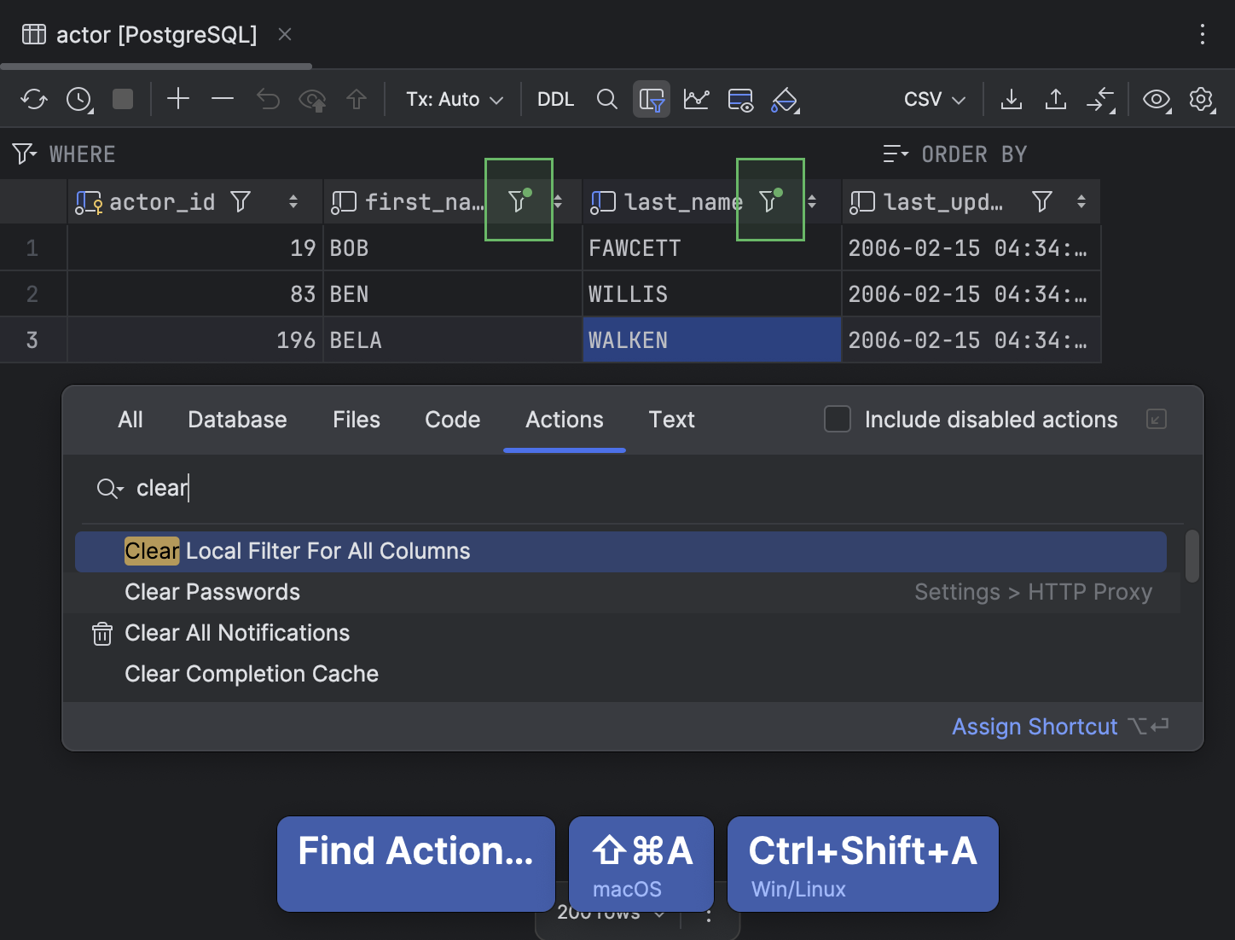Click the clock history icon in toolbar

78,99
